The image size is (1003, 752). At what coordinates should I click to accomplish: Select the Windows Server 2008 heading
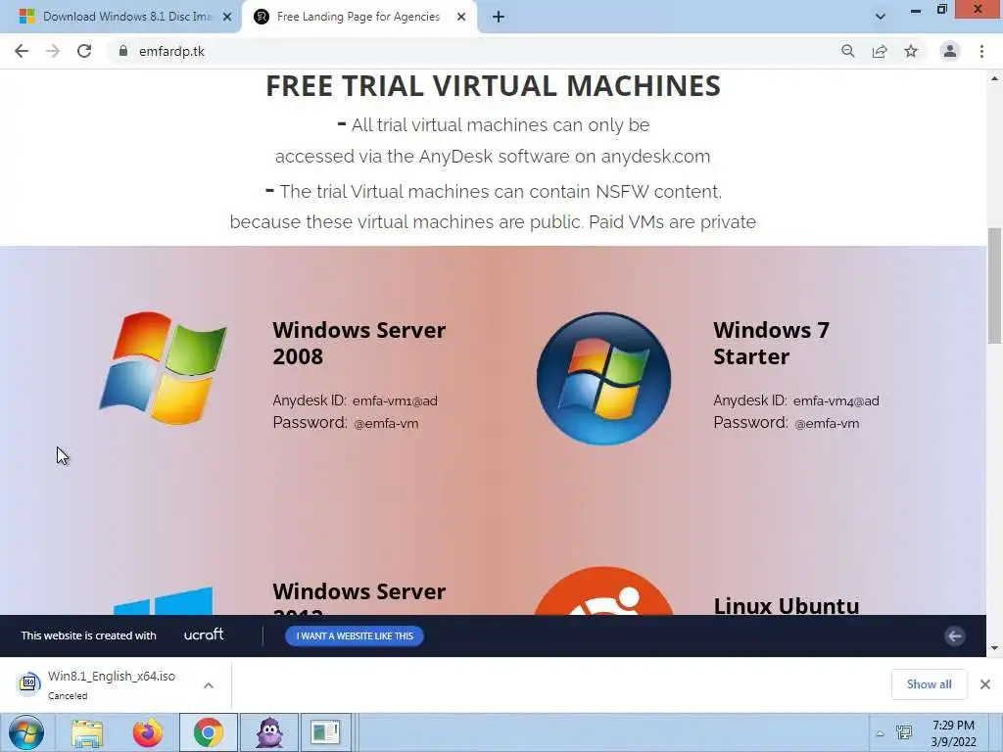pos(358,344)
